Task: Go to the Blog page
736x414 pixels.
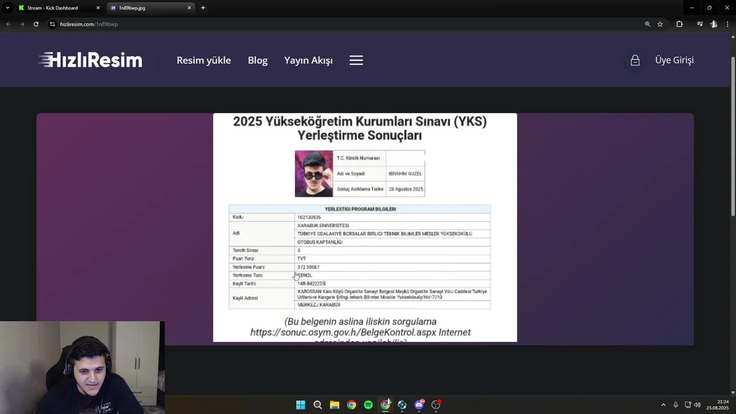Action: click(x=258, y=60)
